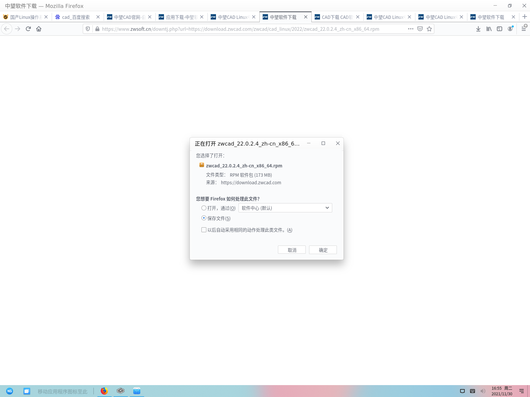Click file name zwcad_22.0.2.4_zh-cn_x86_64.rpm
Viewport: 530px width, 397px height.
(x=244, y=166)
